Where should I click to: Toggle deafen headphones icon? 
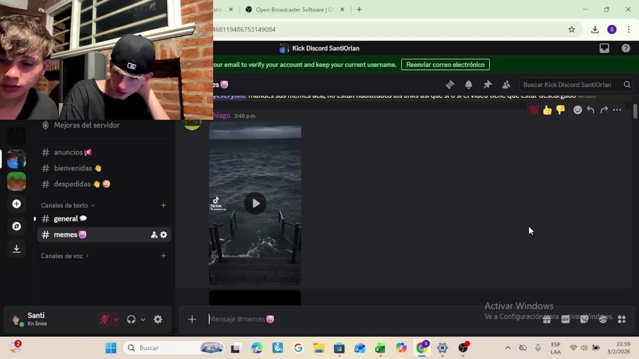[x=131, y=320]
